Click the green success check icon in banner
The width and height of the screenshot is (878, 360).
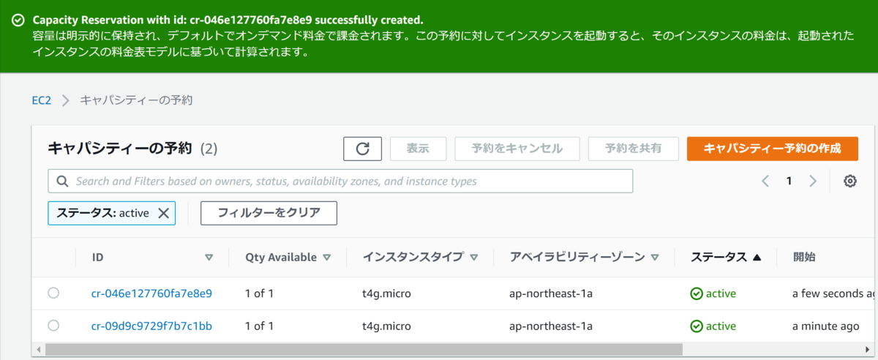[x=18, y=20]
